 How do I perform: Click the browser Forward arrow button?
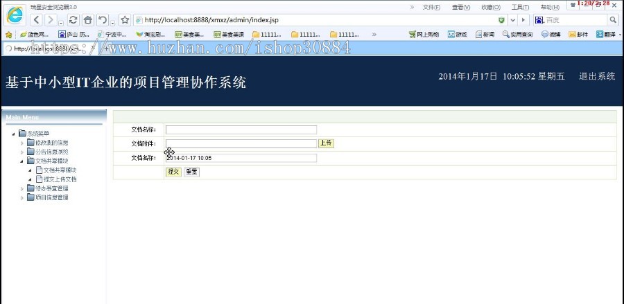51,20
